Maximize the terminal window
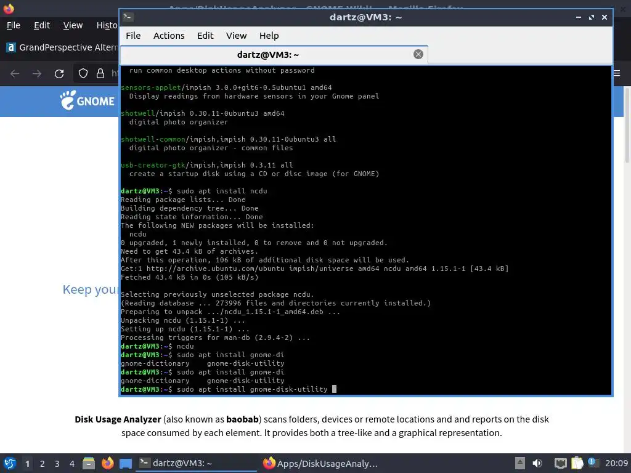This screenshot has width=631, height=473. click(x=591, y=17)
